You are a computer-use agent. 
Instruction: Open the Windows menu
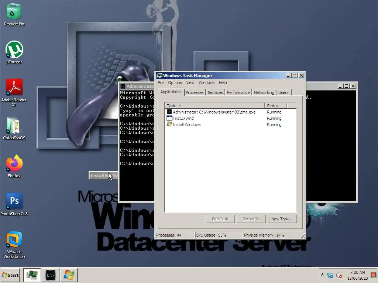click(207, 83)
